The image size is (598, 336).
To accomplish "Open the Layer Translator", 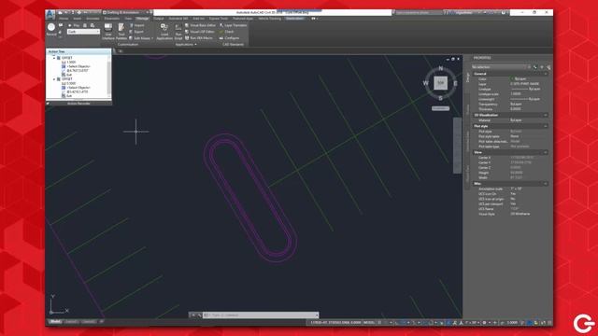I will (x=233, y=25).
